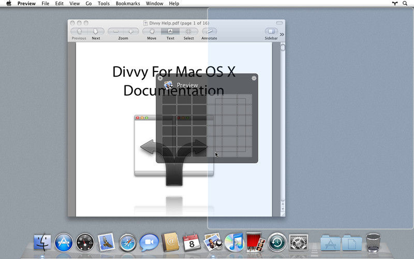This screenshot has width=414, height=259.
Task: Open the Edit menu
Action: [x=59, y=4]
